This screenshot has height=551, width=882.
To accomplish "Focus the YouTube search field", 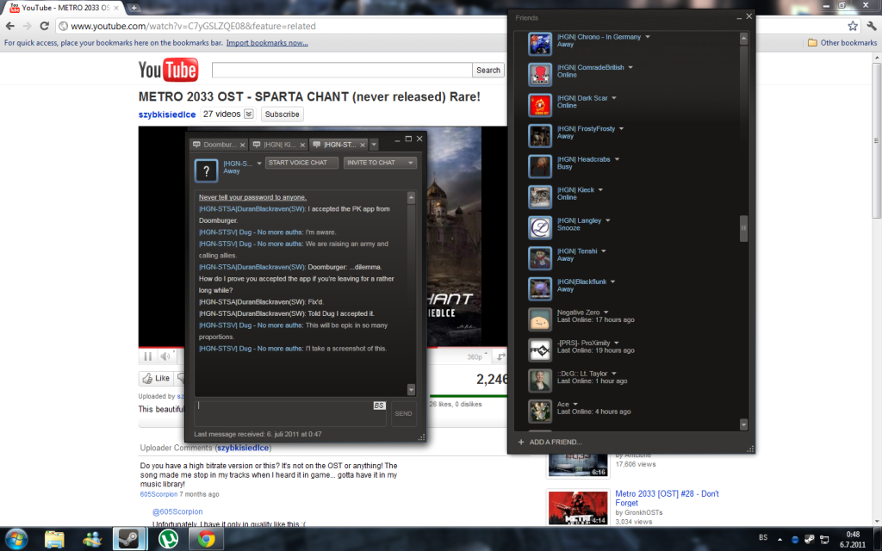I will tap(341, 71).
